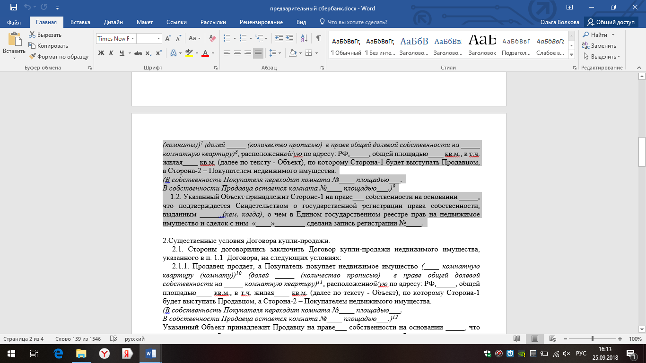Viewport: 646px width, 363px height.
Task: Toggle strikethrough abc formatting
Action: pos(138,53)
